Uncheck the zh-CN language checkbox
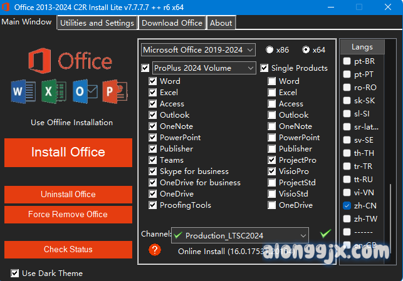The width and height of the screenshot is (403, 281). (347, 205)
